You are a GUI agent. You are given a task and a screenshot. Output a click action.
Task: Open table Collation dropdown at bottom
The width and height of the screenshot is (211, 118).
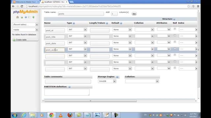click(x=142, y=81)
